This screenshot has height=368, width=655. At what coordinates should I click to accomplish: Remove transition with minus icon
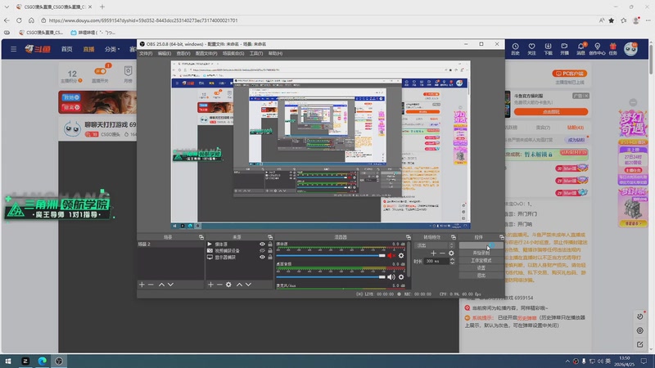[x=442, y=254]
